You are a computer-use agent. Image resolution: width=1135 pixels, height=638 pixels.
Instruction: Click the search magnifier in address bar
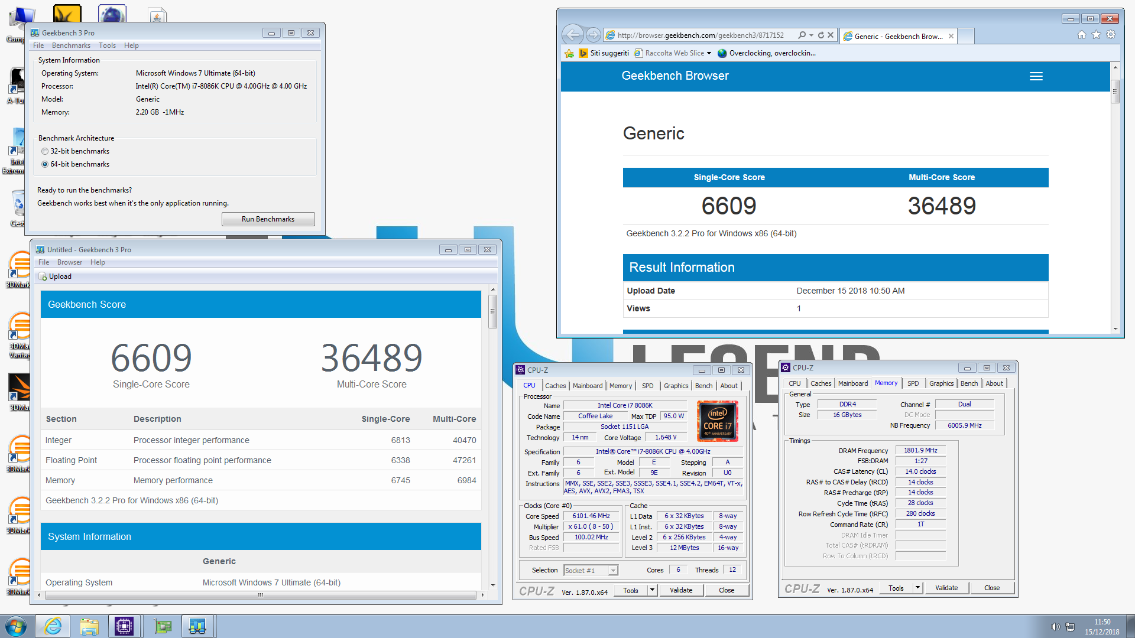pyautogui.click(x=802, y=35)
